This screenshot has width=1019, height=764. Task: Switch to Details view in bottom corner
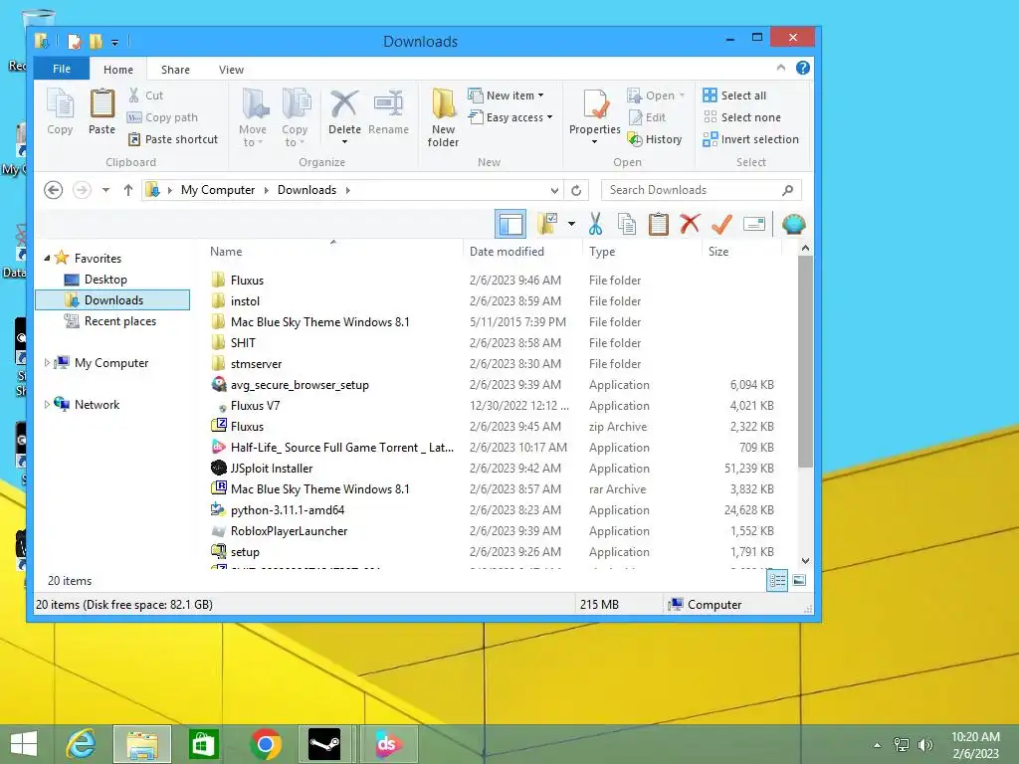pos(777,581)
